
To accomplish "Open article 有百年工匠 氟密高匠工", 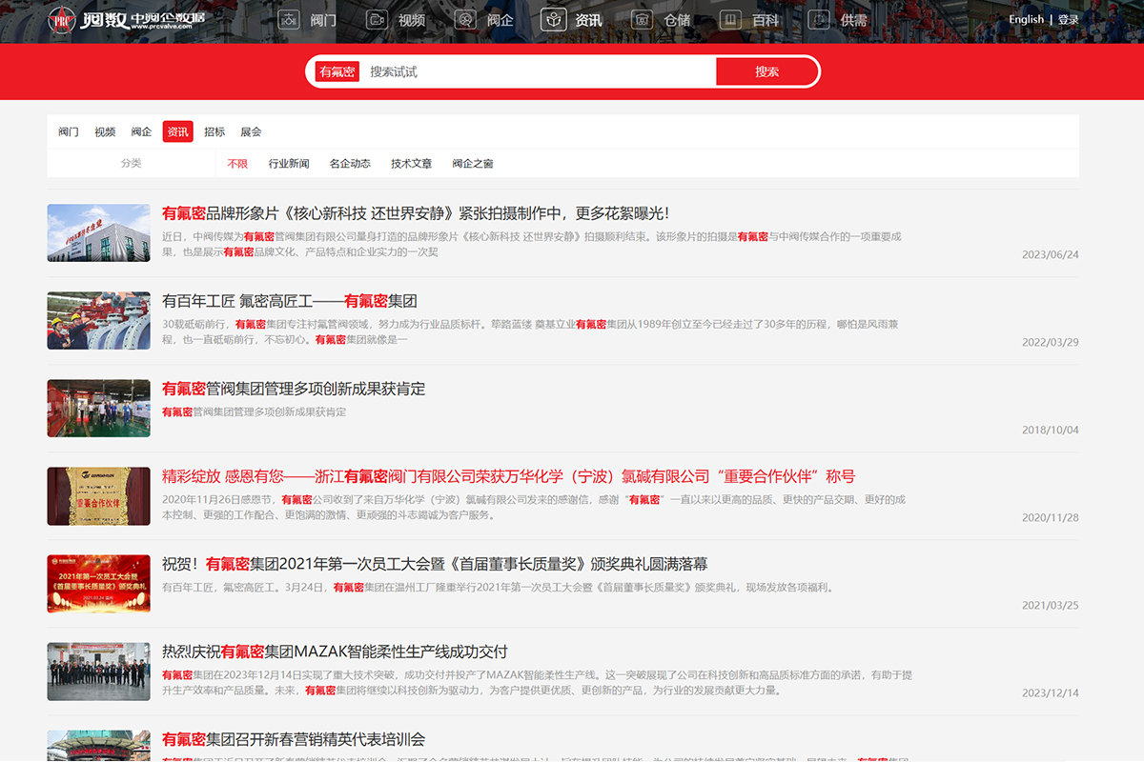I will pyautogui.click(x=290, y=301).
